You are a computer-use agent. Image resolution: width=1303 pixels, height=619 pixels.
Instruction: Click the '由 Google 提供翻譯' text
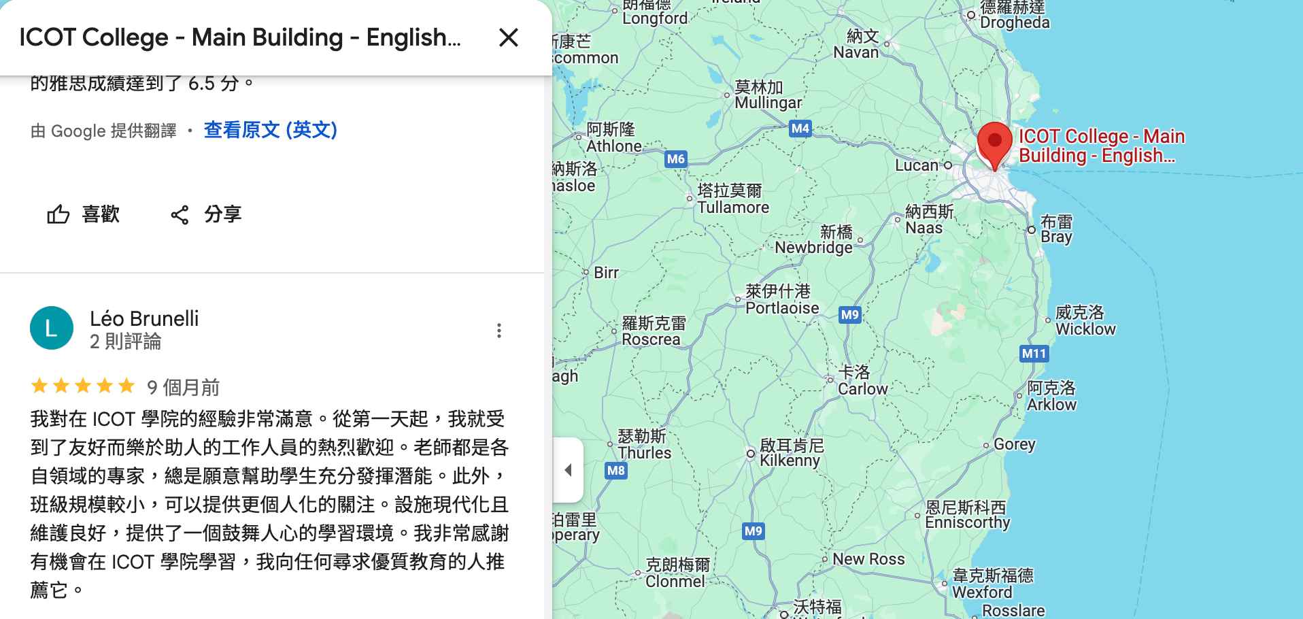(x=103, y=131)
